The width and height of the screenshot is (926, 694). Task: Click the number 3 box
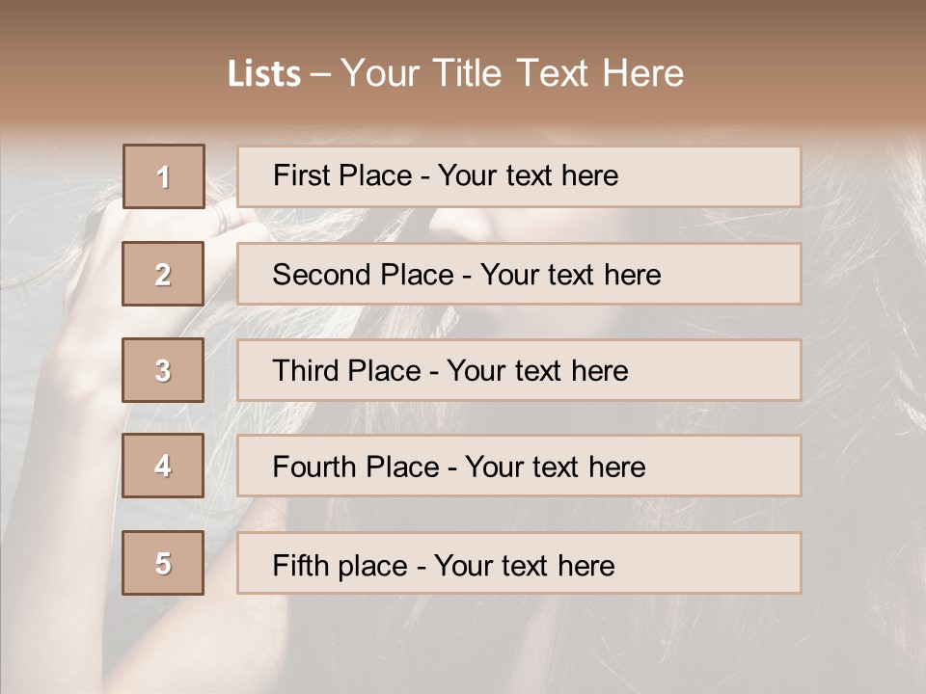(163, 370)
